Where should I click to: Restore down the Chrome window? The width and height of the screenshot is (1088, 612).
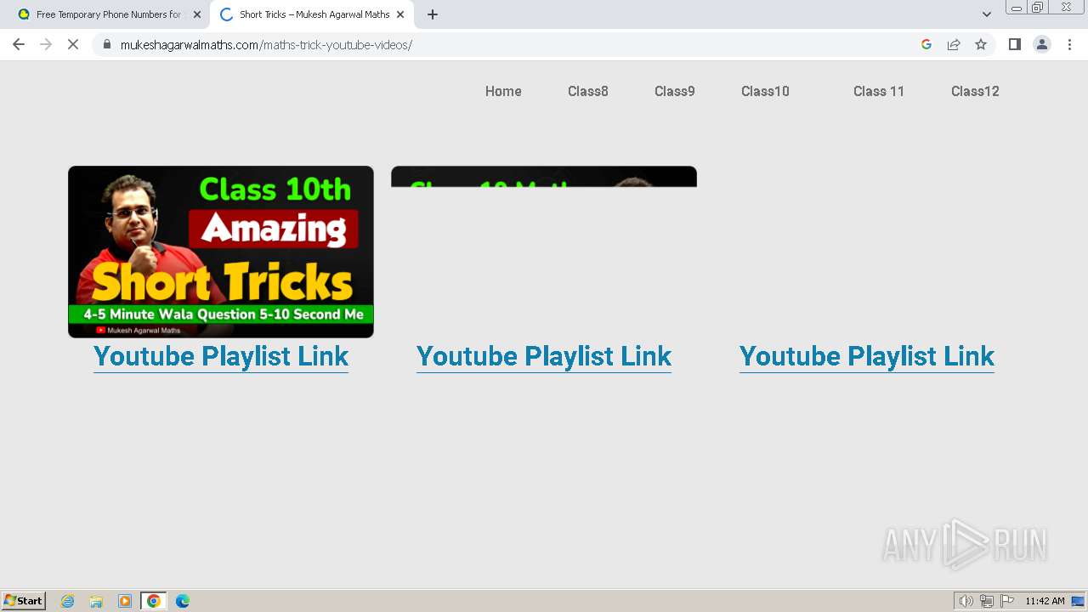point(1038,8)
